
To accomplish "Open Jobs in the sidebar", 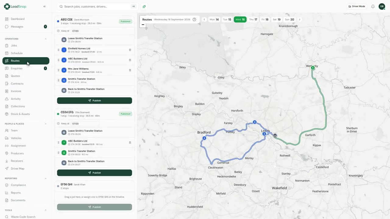I will (26, 46).
